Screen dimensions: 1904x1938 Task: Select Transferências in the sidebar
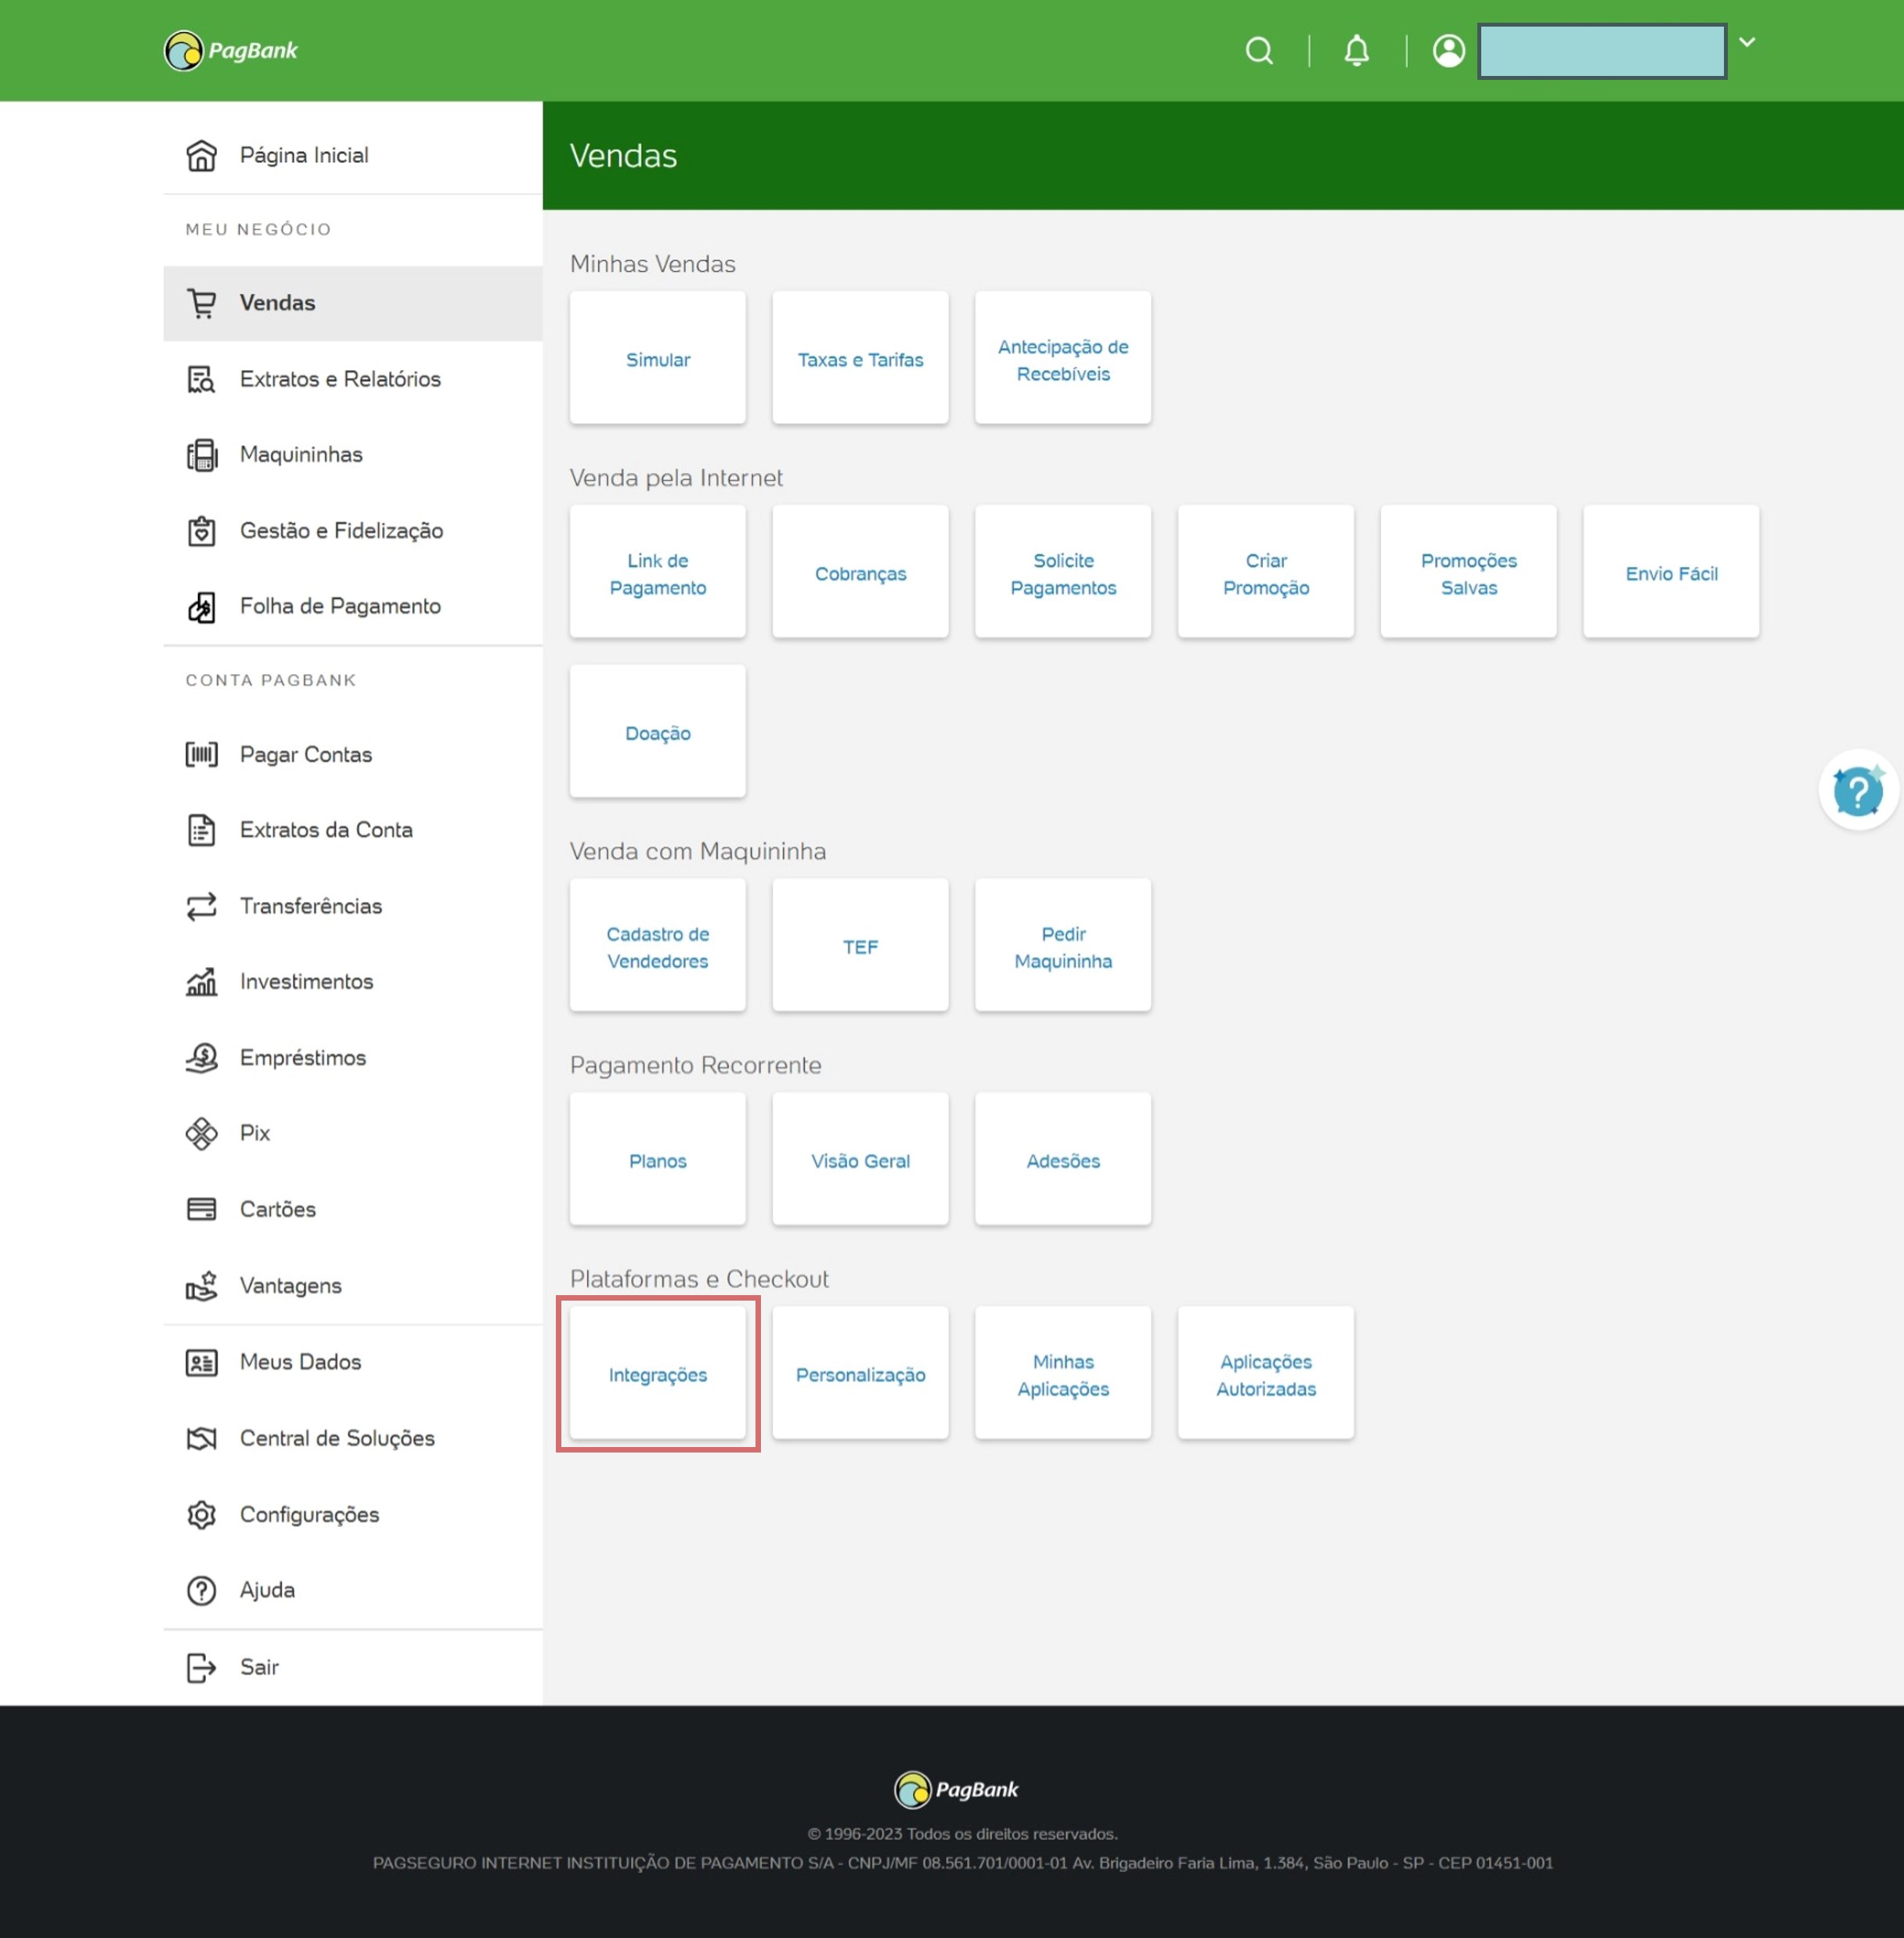point(310,906)
